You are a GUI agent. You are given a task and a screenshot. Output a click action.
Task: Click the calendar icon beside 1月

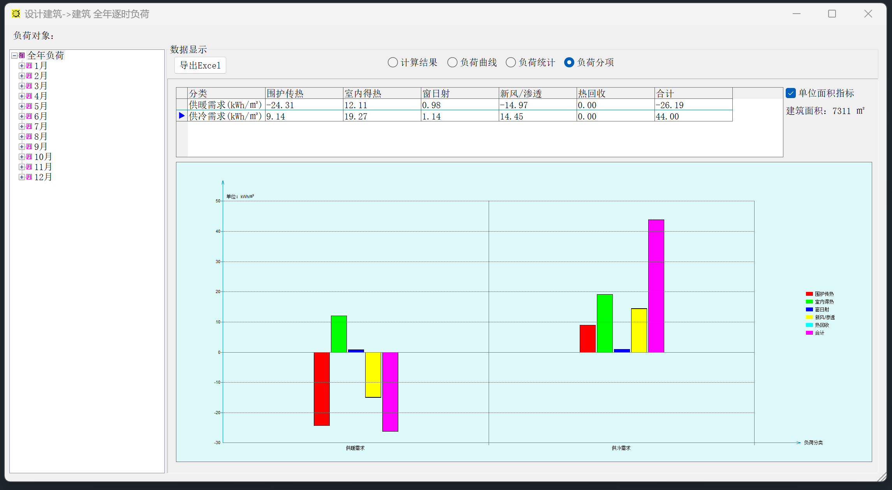(x=29, y=66)
